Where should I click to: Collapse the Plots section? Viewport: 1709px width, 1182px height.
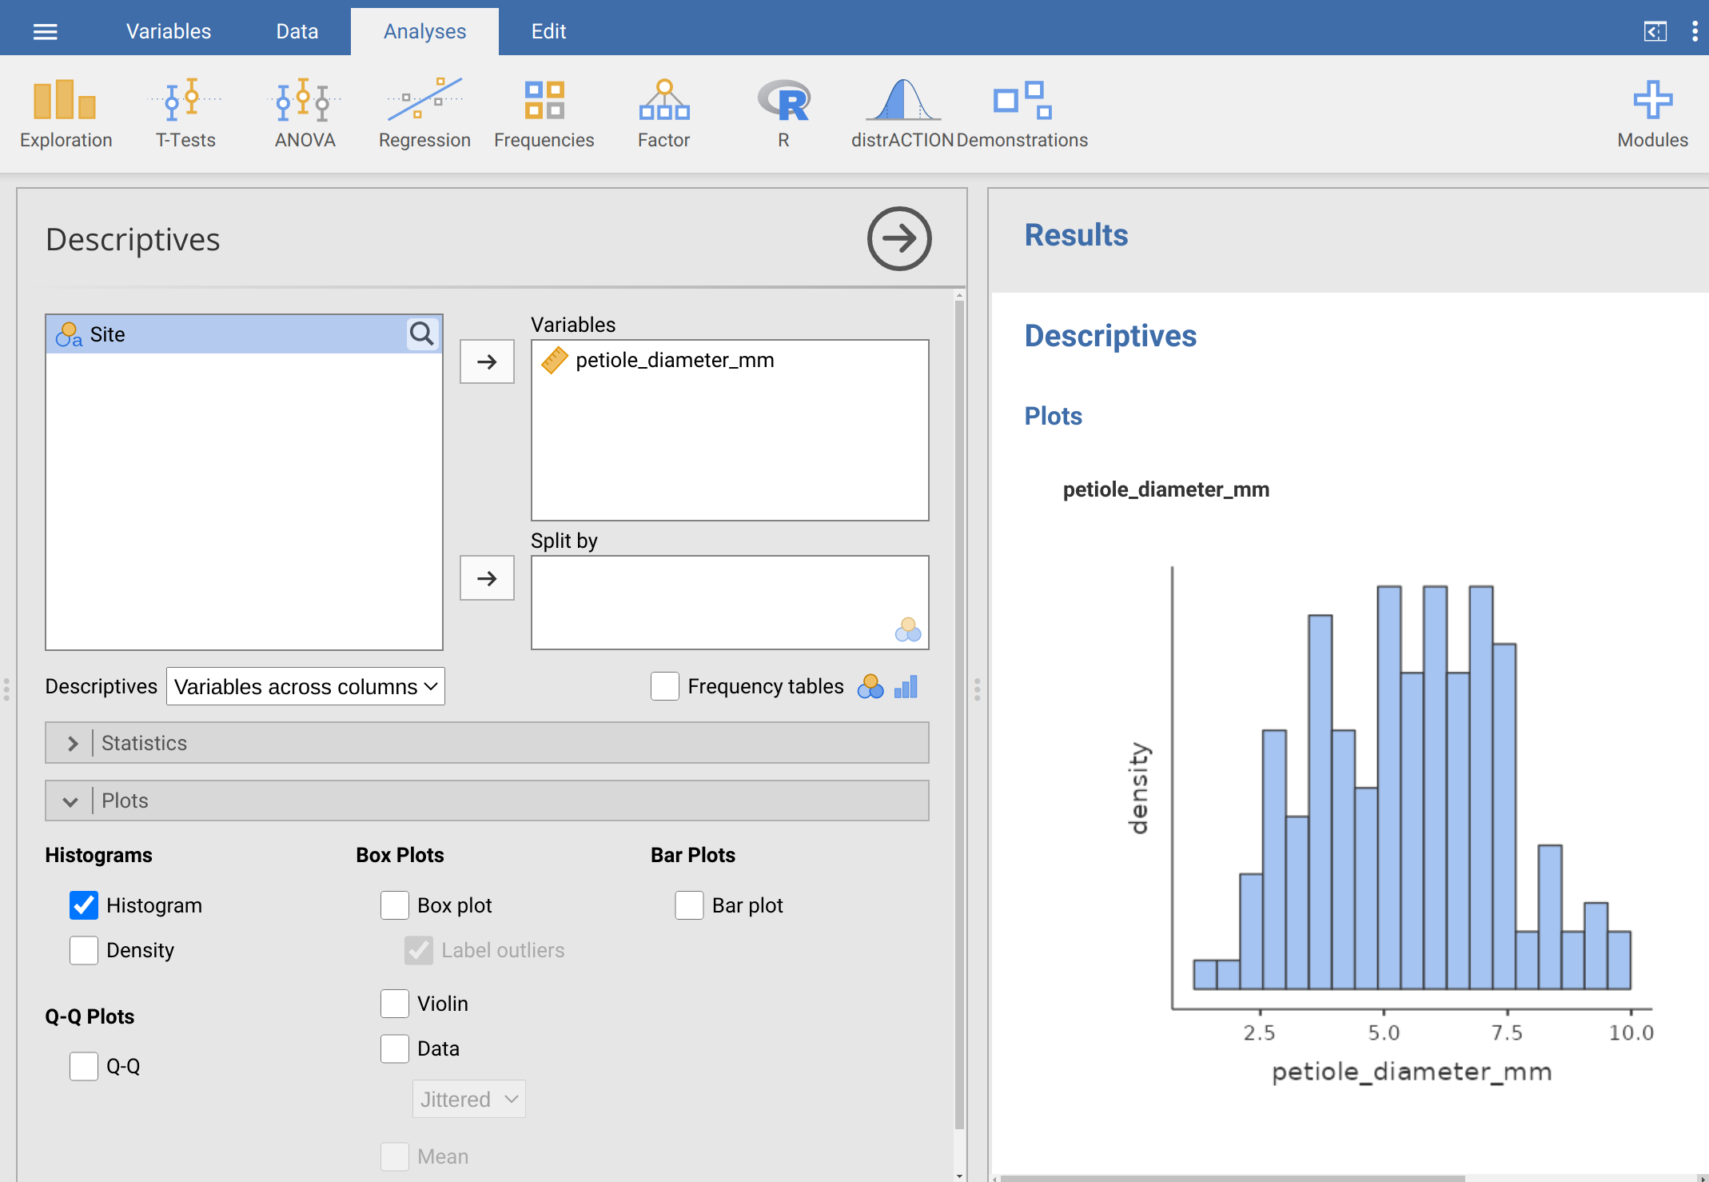[x=71, y=801]
